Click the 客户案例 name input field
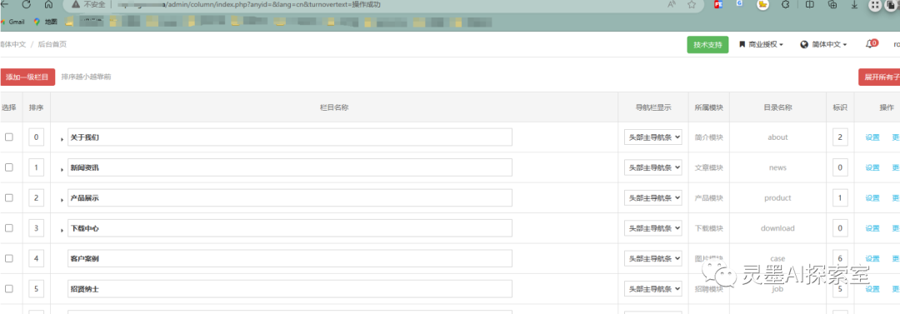 (290, 258)
